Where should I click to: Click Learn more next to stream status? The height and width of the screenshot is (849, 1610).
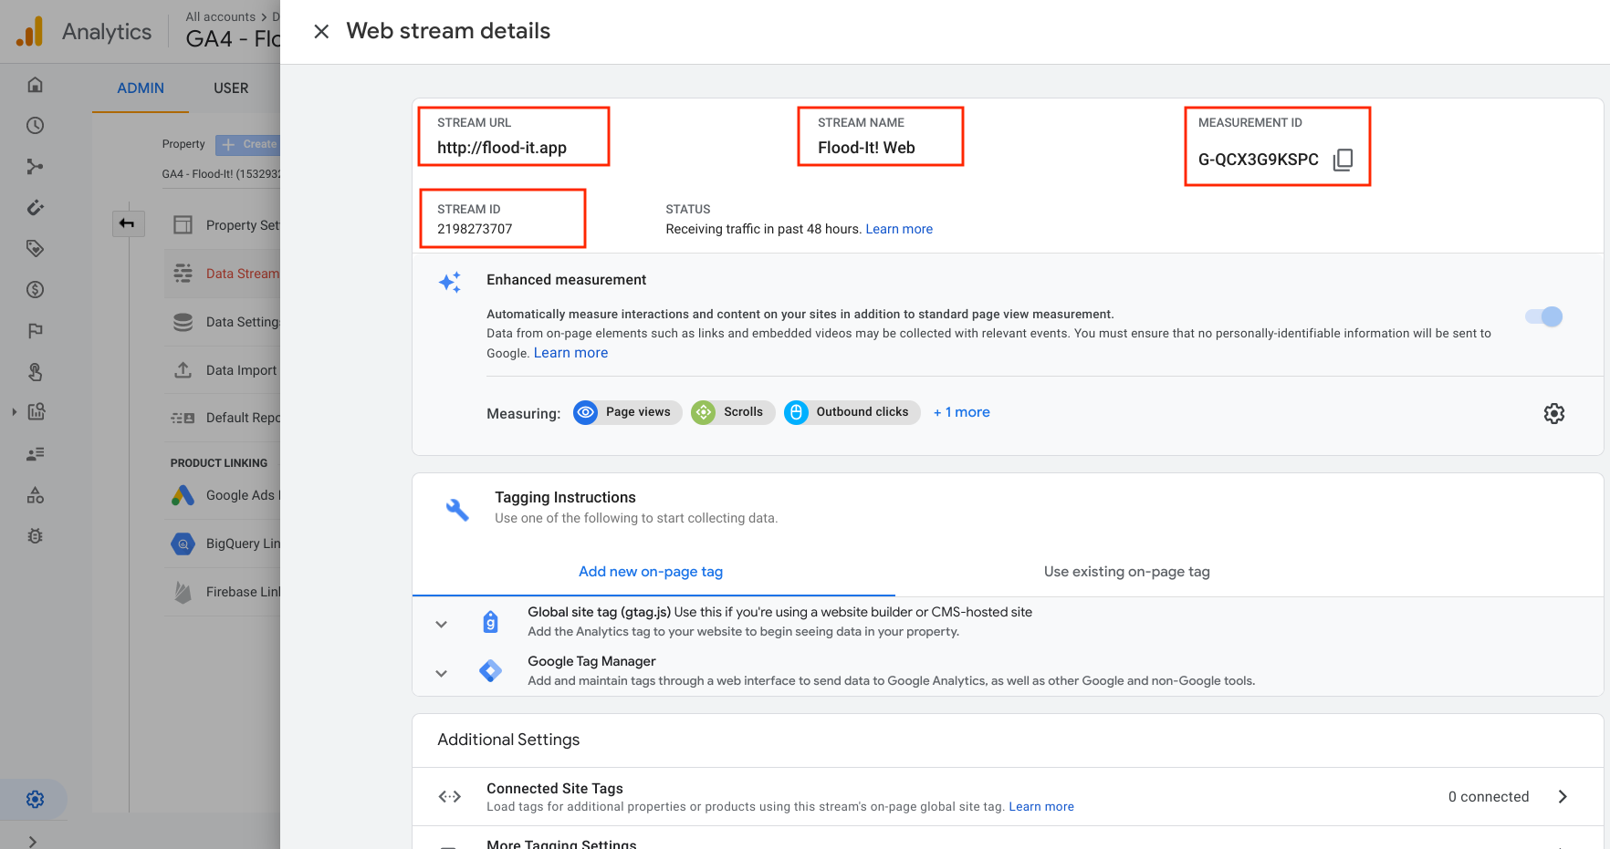pos(899,229)
